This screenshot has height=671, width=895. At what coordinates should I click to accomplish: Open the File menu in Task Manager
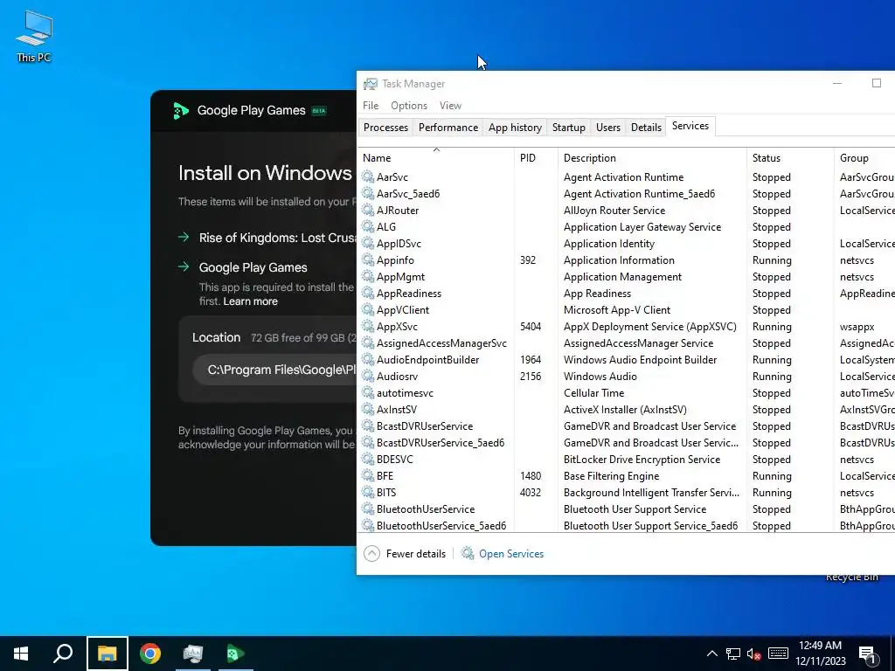(371, 106)
